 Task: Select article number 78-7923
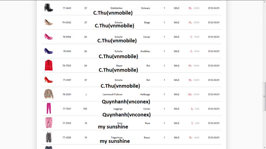click(x=67, y=66)
